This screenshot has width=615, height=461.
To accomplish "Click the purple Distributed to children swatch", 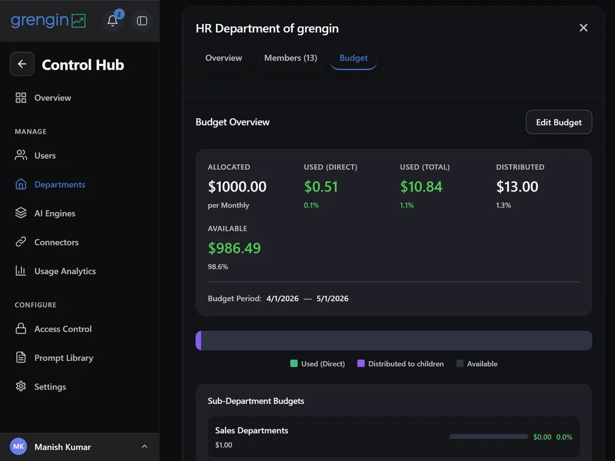I will (361, 364).
